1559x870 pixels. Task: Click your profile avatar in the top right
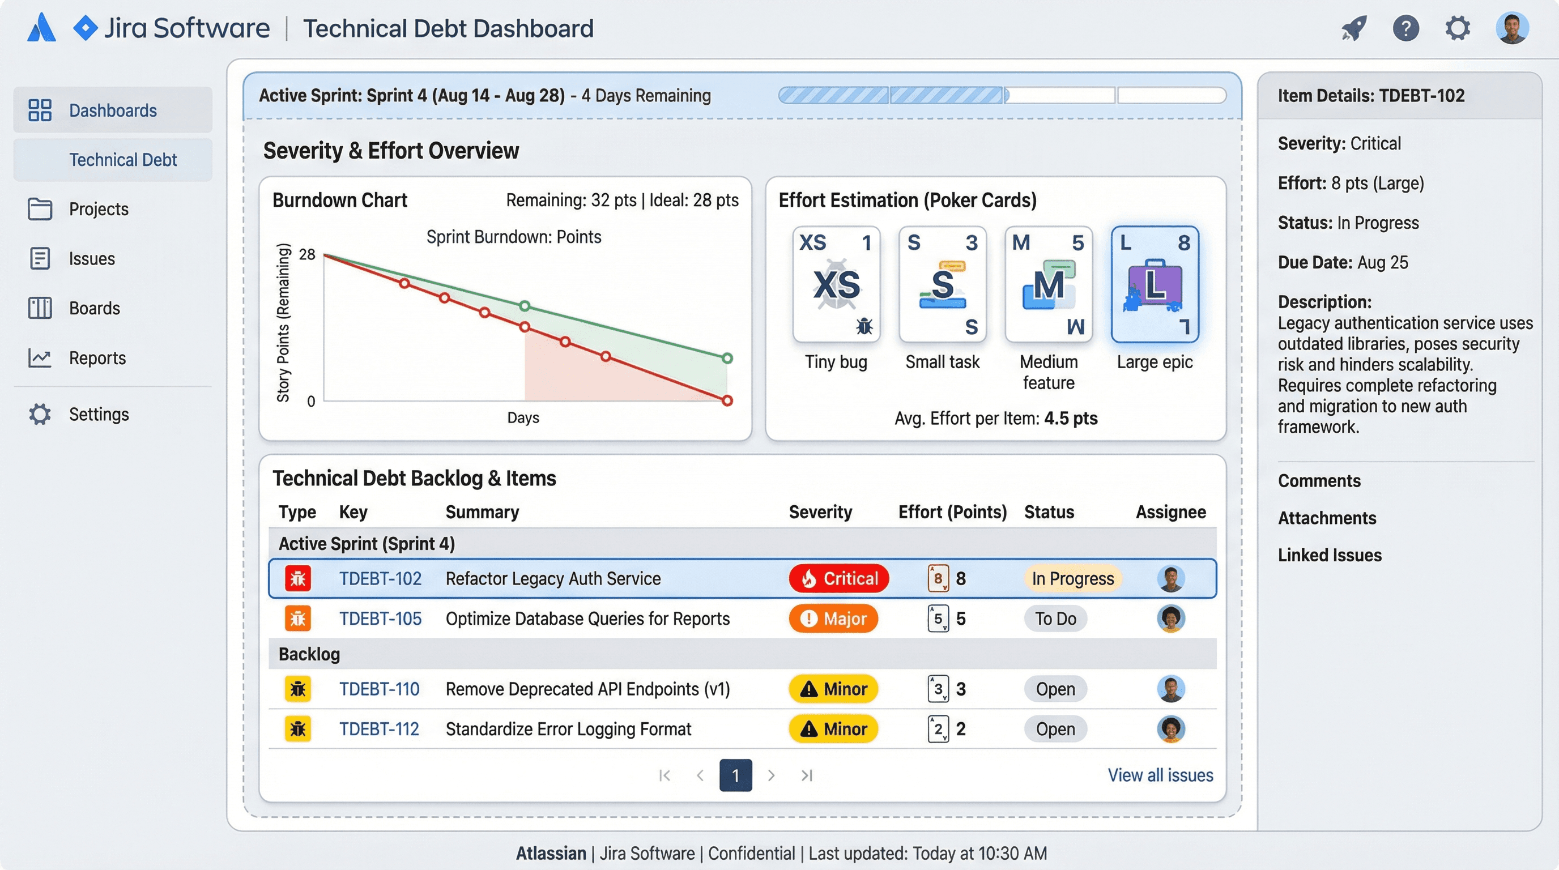[x=1513, y=27]
